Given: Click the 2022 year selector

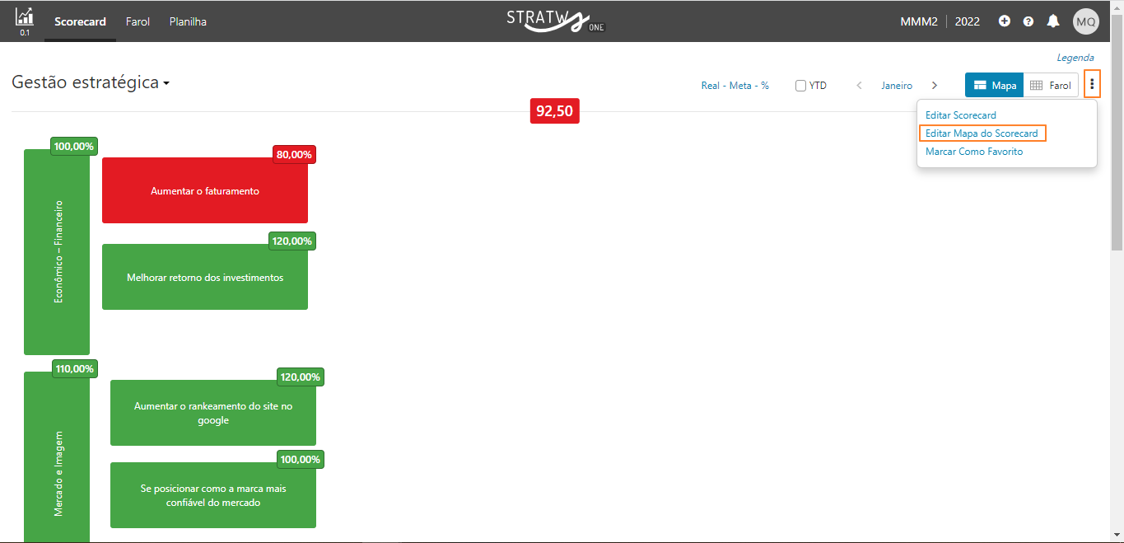Looking at the screenshot, I should (968, 21).
